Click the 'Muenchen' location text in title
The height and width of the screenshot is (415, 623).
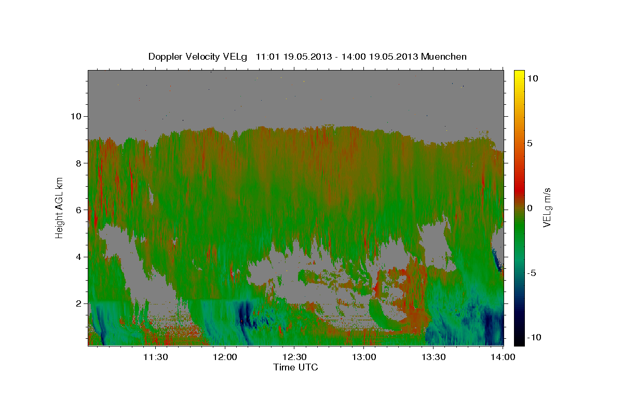click(x=444, y=57)
